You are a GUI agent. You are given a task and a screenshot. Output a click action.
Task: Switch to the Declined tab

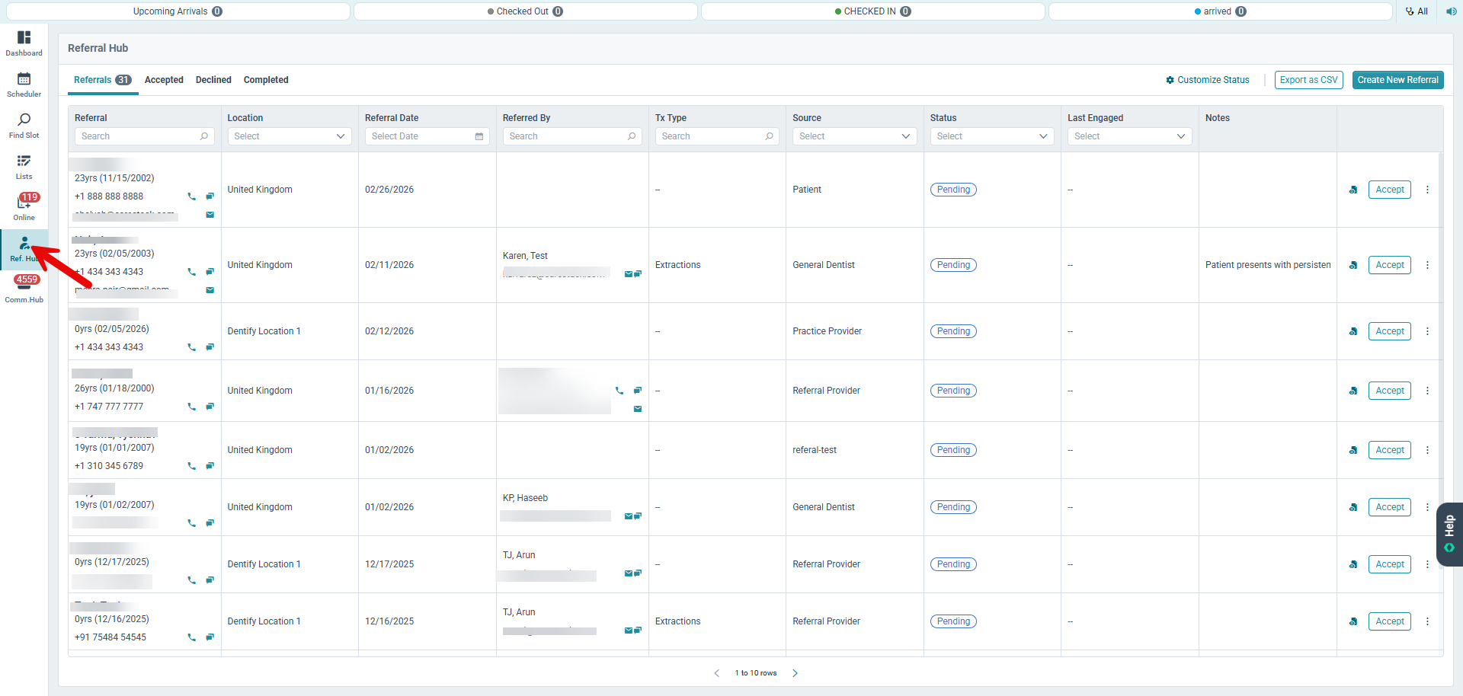tap(213, 80)
